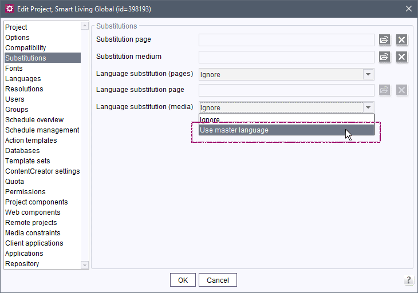
Task: Select Quota entry
Action: (x=42, y=181)
